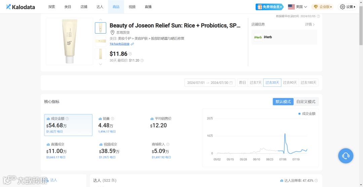Select the 过去90天 time range tab
The height and width of the screenshot is (187, 363).
point(290,83)
